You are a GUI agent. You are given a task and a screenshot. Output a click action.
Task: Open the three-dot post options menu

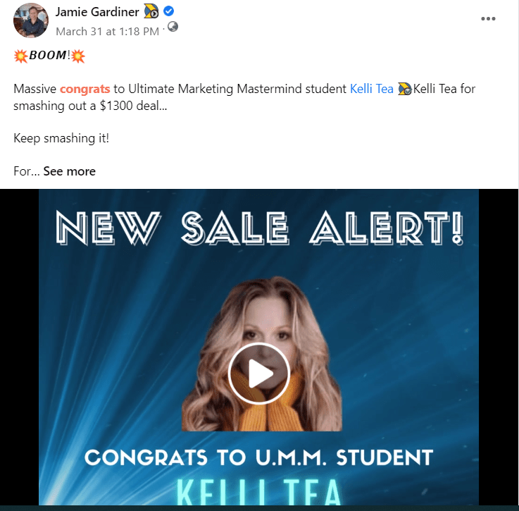(488, 18)
